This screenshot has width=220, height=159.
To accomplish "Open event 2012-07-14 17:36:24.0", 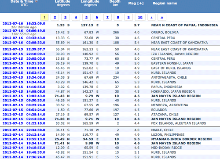I will point(24,157).
